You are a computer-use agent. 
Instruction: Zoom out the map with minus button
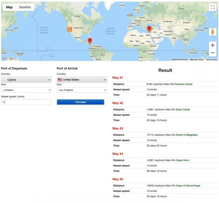[212, 53]
